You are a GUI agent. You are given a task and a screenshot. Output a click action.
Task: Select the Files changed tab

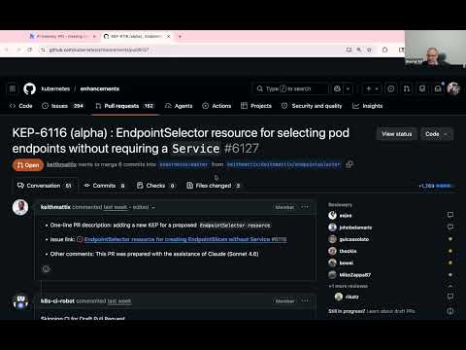click(214, 186)
